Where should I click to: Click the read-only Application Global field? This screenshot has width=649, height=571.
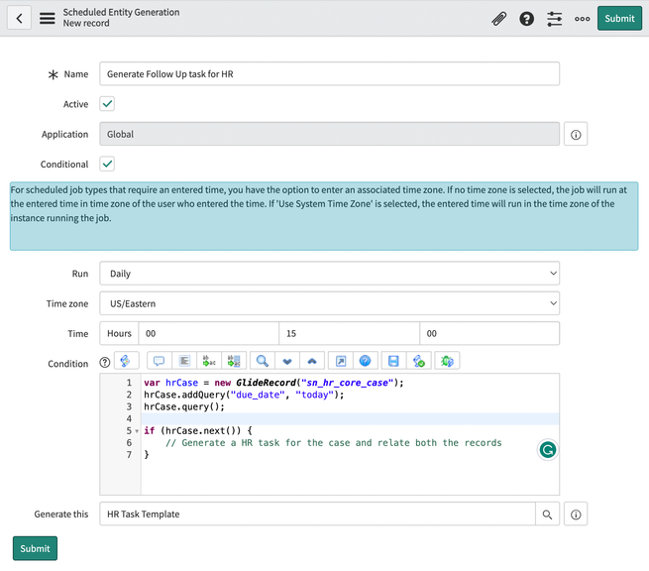coord(330,134)
